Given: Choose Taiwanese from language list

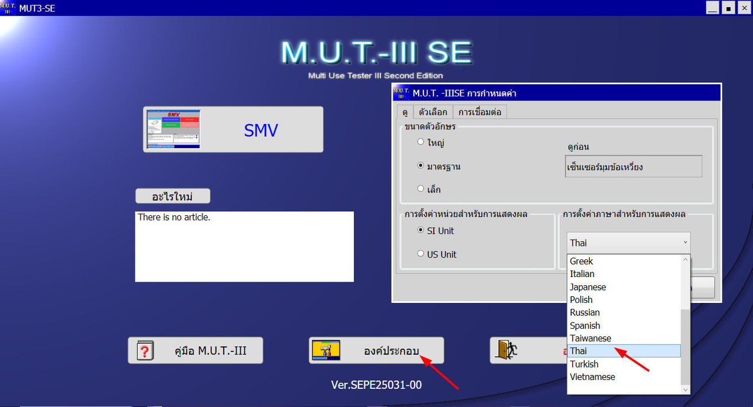Looking at the screenshot, I should click(623, 338).
